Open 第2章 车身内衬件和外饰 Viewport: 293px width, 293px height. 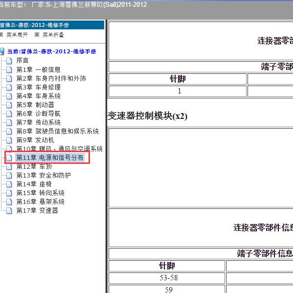(x=51, y=78)
